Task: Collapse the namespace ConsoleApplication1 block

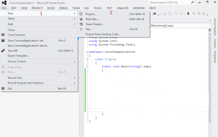Action: pyautogui.click(x=87, y=52)
